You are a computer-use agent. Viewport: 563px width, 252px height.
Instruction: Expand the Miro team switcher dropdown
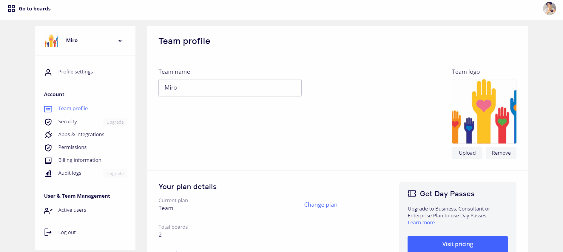pyautogui.click(x=120, y=41)
